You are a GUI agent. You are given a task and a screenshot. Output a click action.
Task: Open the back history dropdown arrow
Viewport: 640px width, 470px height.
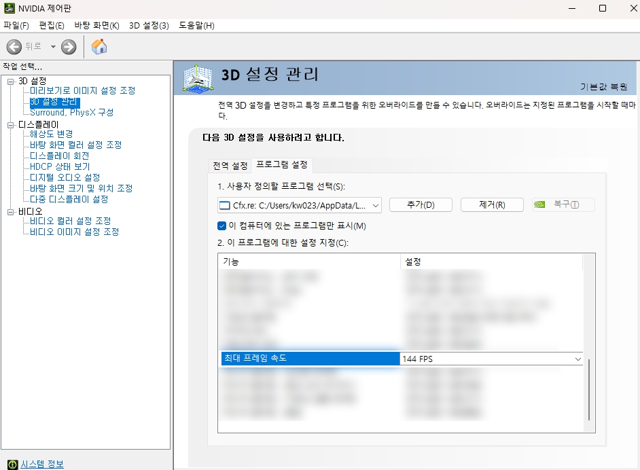coord(53,47)
